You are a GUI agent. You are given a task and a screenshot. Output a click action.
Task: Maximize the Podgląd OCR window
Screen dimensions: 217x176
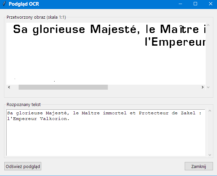[x=195, y=4]
